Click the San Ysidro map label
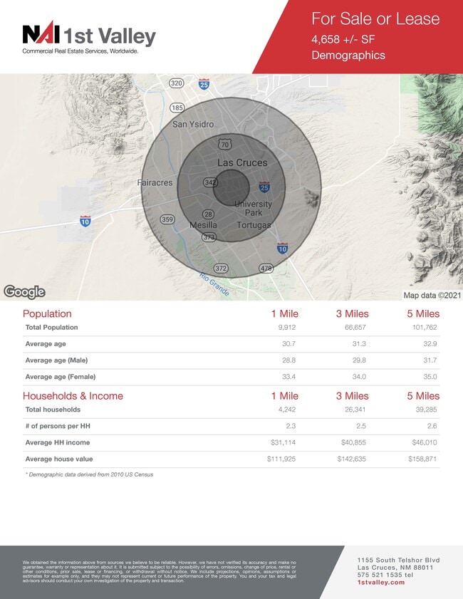This screenshot has width=463, height=599. coord(193,124)
